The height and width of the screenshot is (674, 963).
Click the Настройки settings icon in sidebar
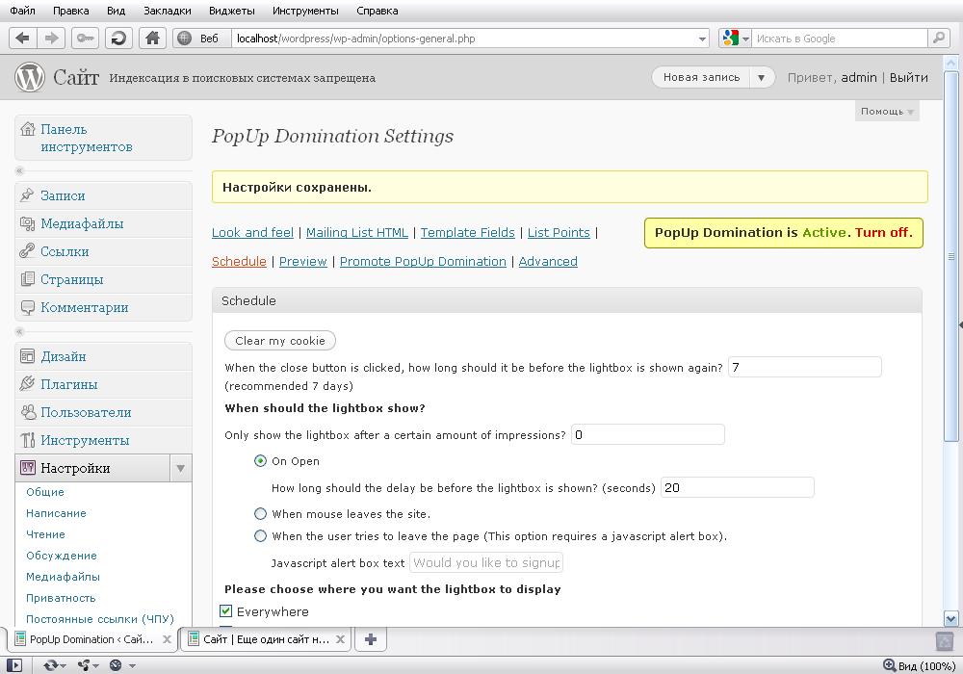(x=28, y=468)
